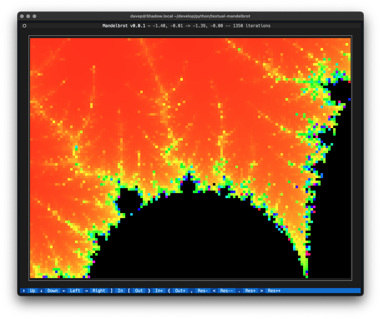Screen dimensions: 381x319
Task: Click the up arrow icon to pan upward
Action: point(24,291)
